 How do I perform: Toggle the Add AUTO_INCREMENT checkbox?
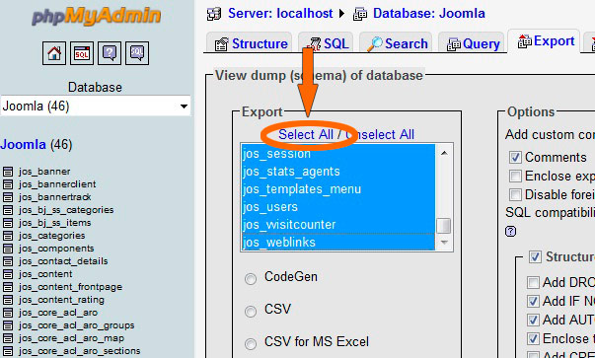[x=533, y=320]
